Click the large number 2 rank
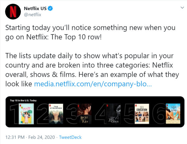This screenshot has height=144, width=187. (43, 114)
